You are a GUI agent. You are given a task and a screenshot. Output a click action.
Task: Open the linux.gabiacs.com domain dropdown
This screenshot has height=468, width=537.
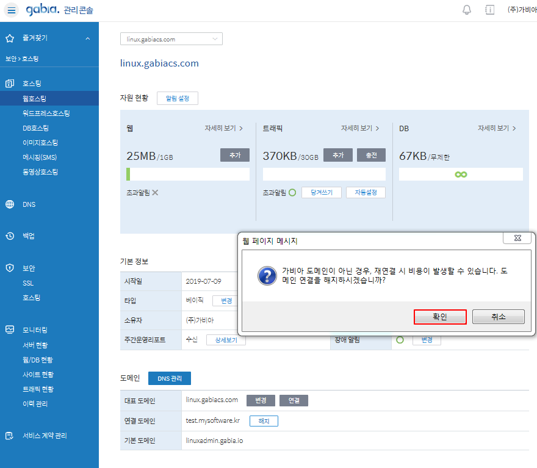point(171,39)
